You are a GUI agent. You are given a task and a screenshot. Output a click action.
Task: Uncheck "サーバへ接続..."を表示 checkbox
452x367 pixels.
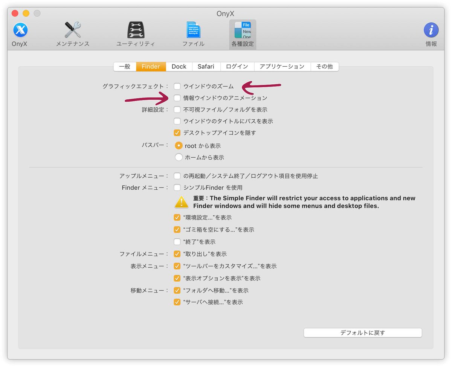tap(177, 302)
